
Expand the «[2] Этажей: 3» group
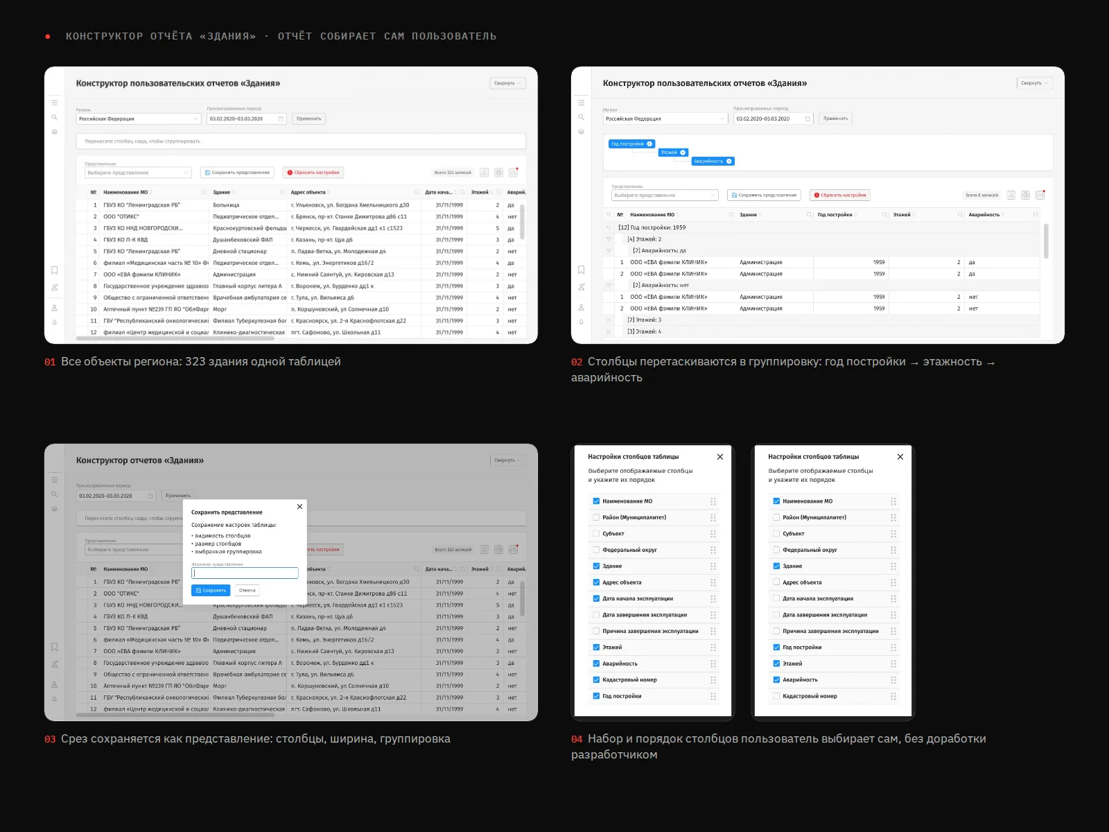pyautogui.click(x=609, y=320)
